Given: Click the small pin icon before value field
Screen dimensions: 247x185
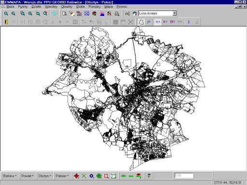Looking at the screenshot, I should pyautogui.click(x=149, y=176).
